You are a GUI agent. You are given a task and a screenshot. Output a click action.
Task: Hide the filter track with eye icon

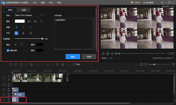[9, 89]
